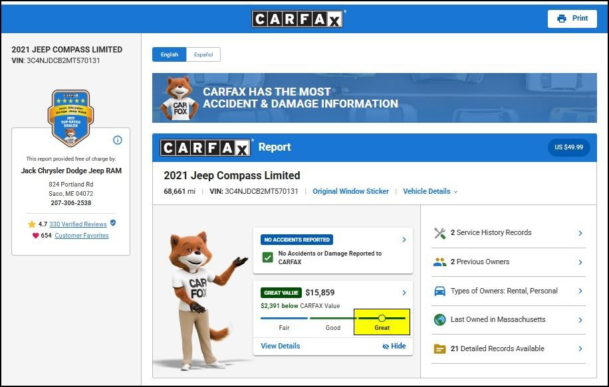Click the CARFAX logo in the top header
The image size is (609, 387).
click(297, 19)
